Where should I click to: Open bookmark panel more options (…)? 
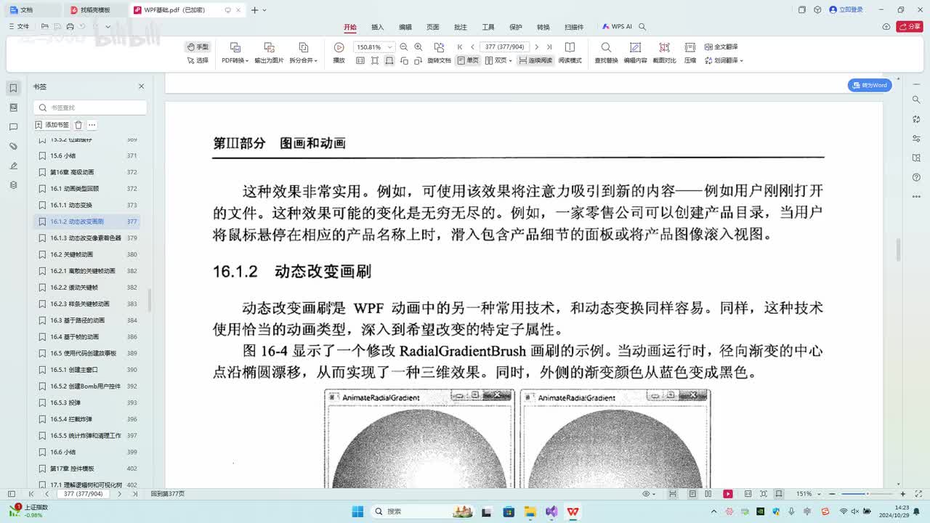92,125
